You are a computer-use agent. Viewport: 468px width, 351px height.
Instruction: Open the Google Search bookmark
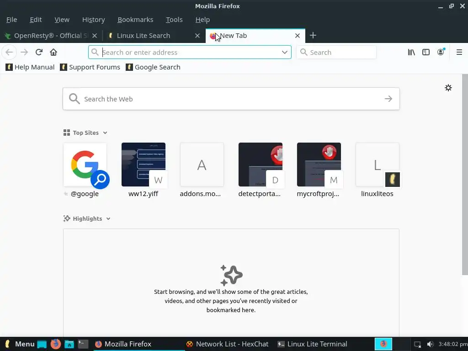click(x=153, y=67)
